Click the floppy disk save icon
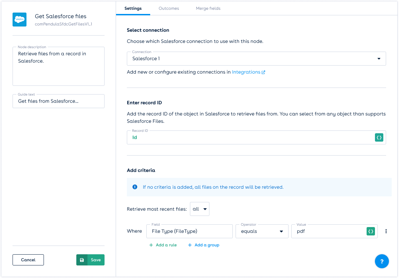399x278 pixels. pos(82,260)
